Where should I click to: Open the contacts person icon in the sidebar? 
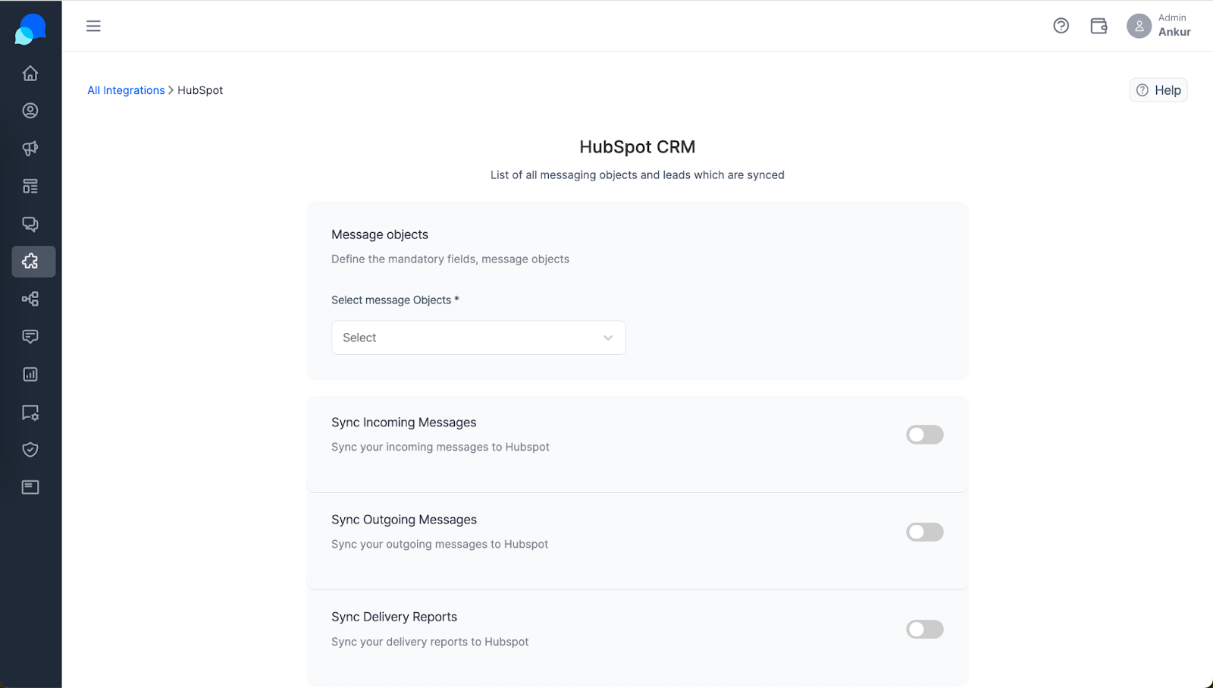coord(30,111)
